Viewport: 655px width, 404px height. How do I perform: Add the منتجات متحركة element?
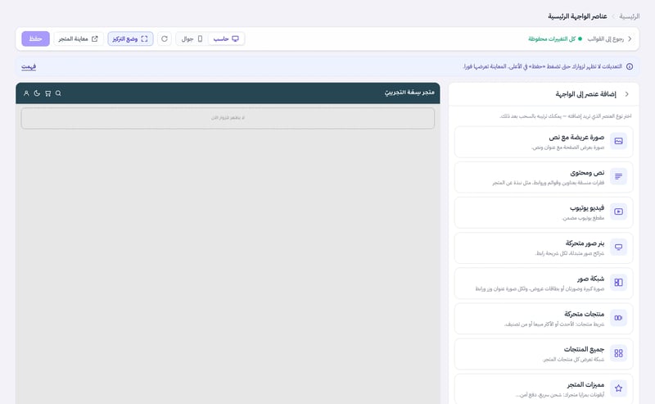[x=544, y=318]
